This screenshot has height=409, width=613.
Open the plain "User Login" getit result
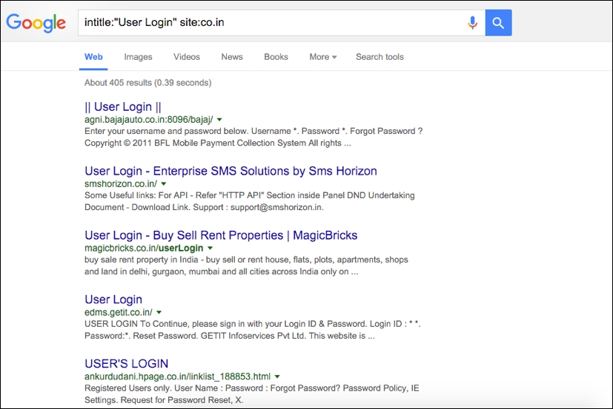point(113,300)
